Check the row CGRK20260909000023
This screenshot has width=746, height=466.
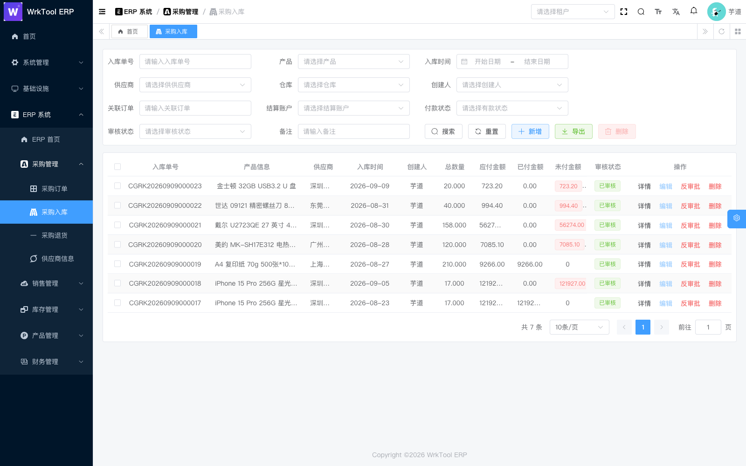click(x=117, y=186)
